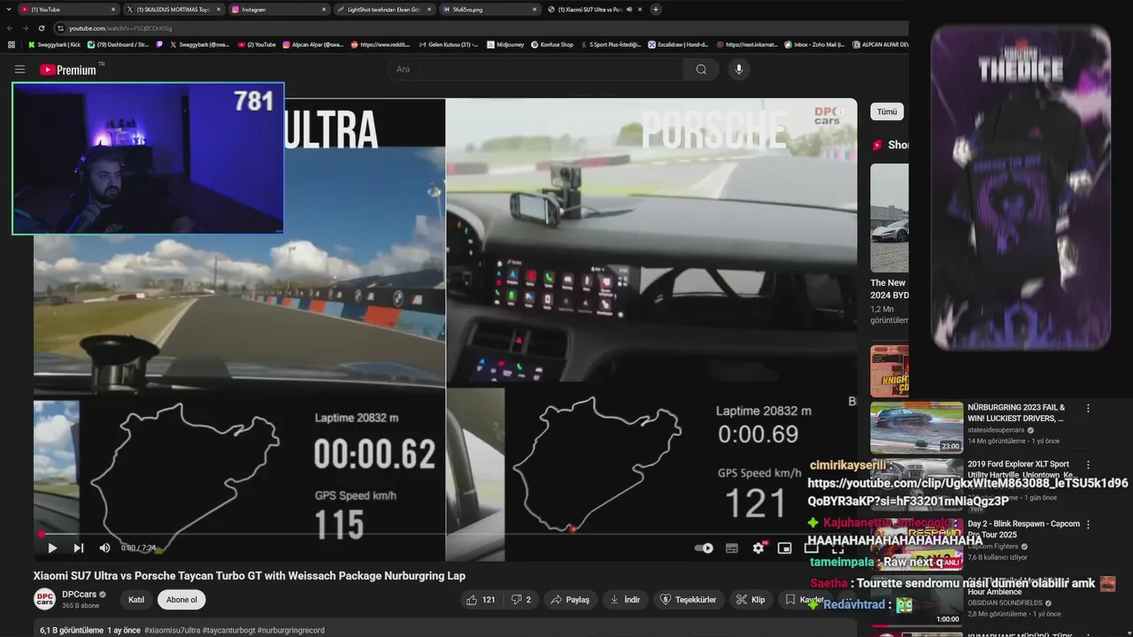Open Swaggybark Kick bookmark
1133x637 pixels.
54,44
